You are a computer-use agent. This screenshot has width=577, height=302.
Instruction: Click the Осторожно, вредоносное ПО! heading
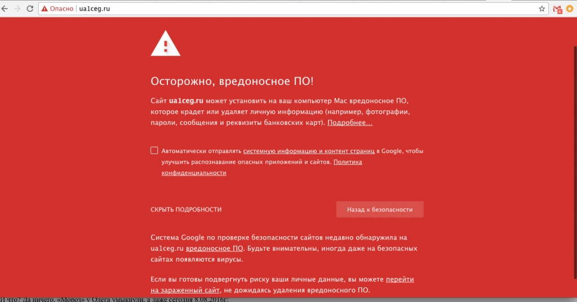point(232,81)
